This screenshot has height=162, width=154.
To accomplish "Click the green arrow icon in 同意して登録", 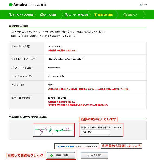I will [52, 156].
